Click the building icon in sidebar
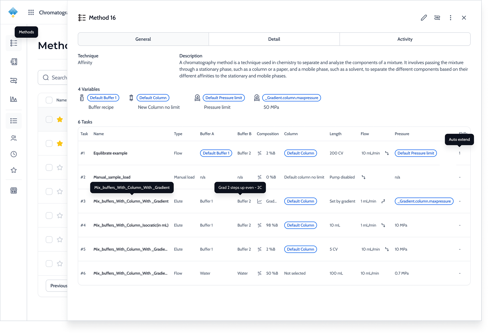The height and width of the screenshot is (334, 488). pyautogui.click(x=14, y=62)
